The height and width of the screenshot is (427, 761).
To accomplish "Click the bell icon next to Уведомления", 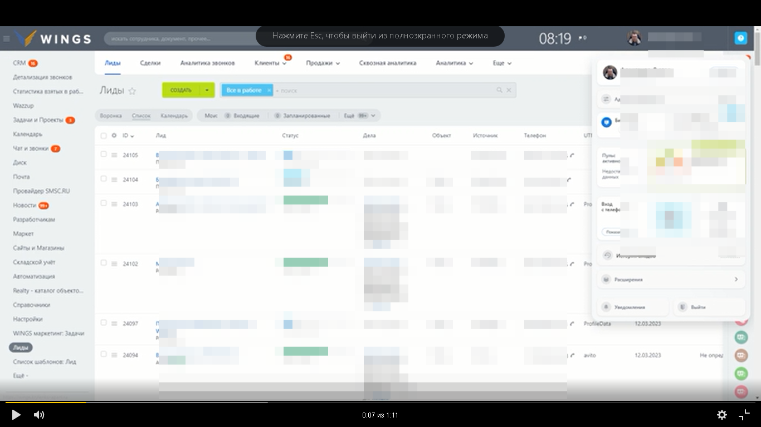I will [x=606, y=307].
